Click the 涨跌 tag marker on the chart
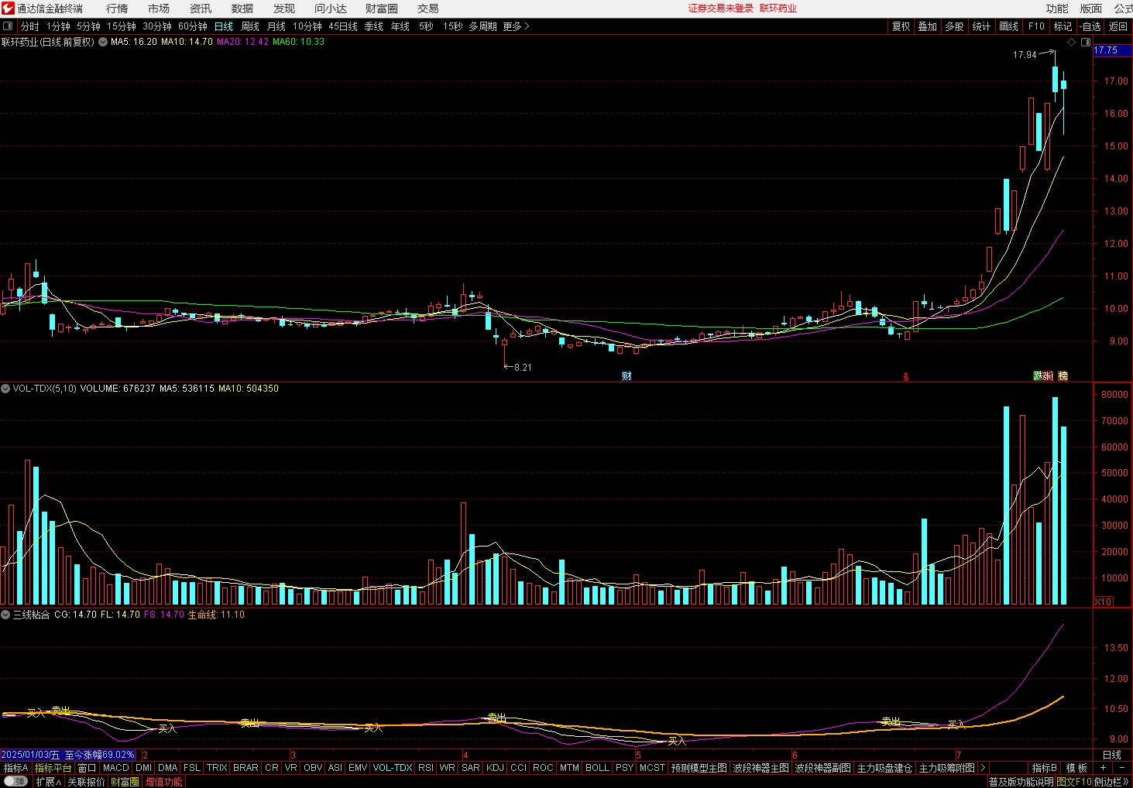This screenshot has width=1133, height=788. pos(1042,376)
